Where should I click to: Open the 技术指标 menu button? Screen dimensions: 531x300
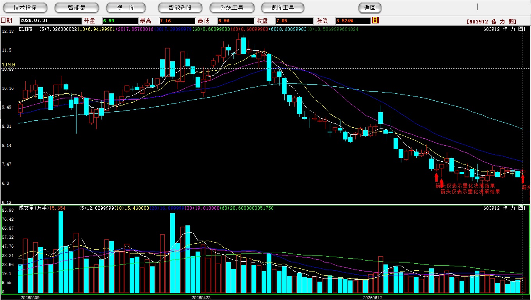click(25, 7)
